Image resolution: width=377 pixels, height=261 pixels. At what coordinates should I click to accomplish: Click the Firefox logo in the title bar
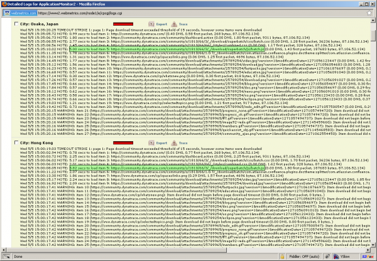[x=4, y=4]
